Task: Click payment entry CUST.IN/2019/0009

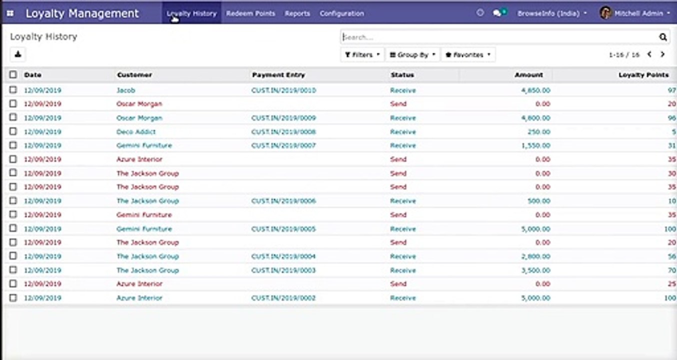Action: click(x=284, y=118)
